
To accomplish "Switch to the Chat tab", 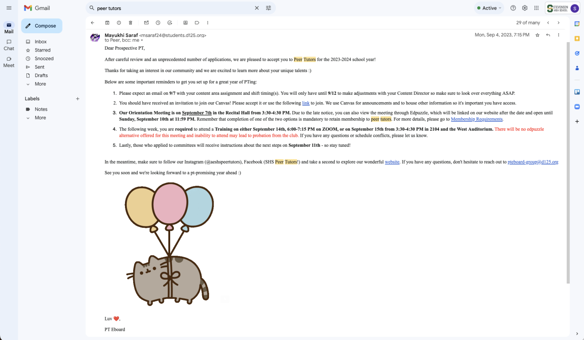I will click(x=9, y=45).
